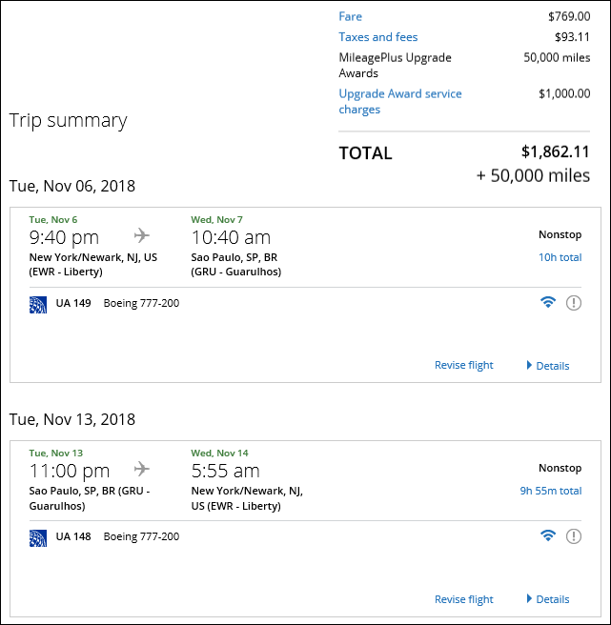Revise the Nov 13 return flight

pyautogui.click(x=464, y=599)
